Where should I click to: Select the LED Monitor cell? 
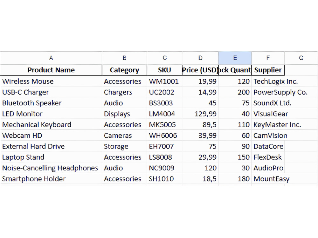(x=51, y=114)
